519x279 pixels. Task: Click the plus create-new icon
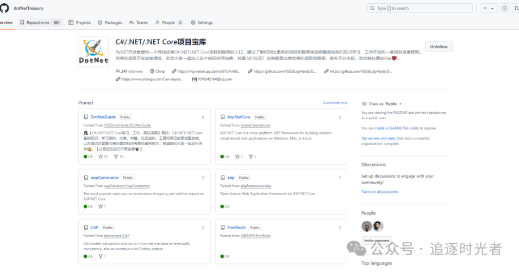(485, 8)
